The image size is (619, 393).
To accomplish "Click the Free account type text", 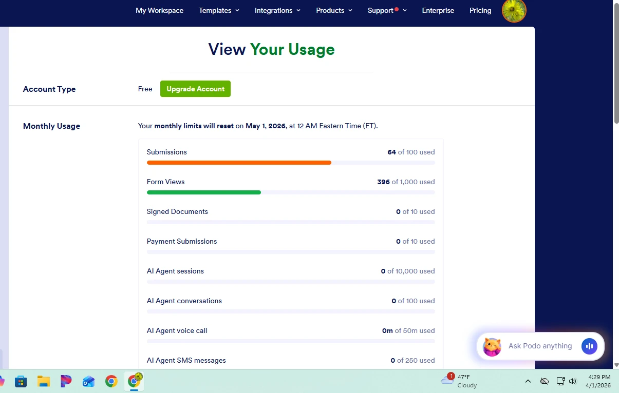I will coord(145,89).
